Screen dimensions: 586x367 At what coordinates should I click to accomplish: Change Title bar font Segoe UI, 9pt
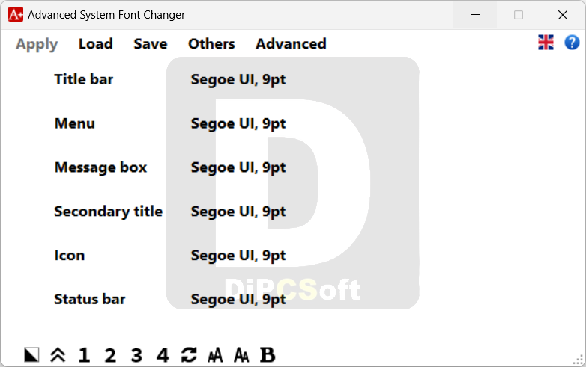[238, 80]
